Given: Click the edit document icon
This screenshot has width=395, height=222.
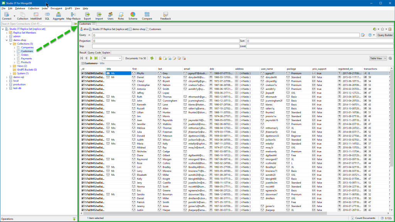Looking at the screenshot, I should [175, 59].
